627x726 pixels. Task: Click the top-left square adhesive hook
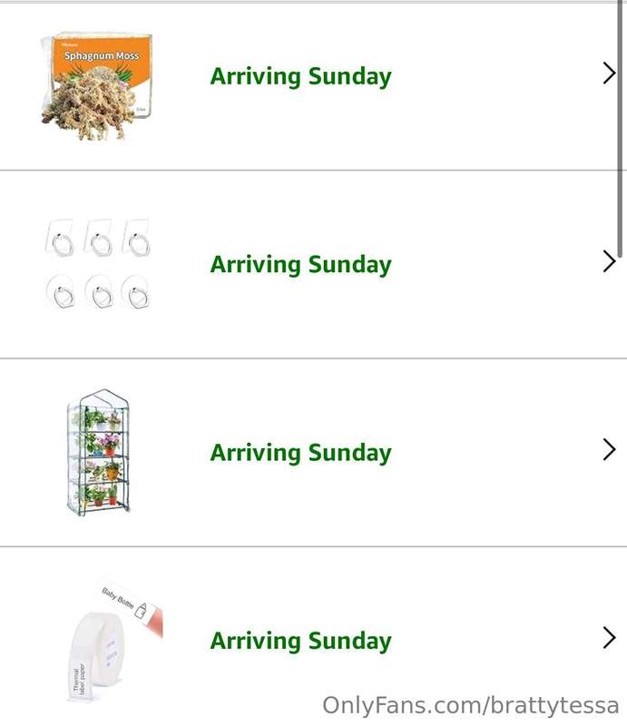(x=61, y=238)
